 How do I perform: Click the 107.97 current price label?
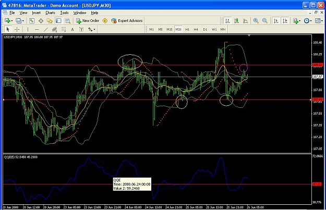pos(318,77)
